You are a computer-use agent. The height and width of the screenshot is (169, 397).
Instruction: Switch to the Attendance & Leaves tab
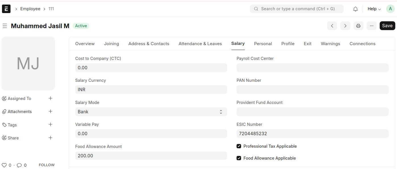pos(200,44)
